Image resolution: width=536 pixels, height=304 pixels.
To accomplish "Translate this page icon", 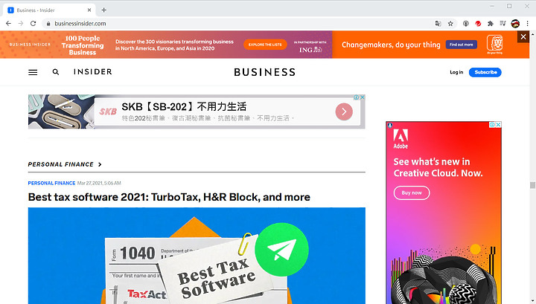I will pyautogui.click(x=438, y=24).
